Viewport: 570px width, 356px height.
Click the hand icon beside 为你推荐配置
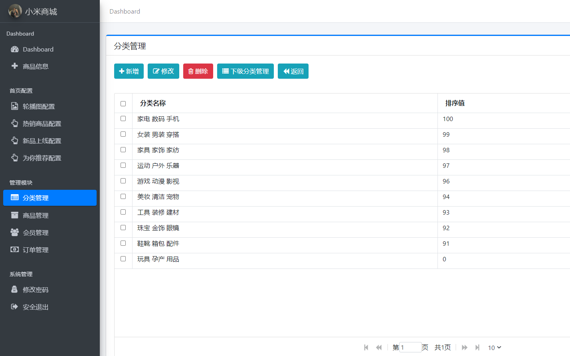point(15,157)
